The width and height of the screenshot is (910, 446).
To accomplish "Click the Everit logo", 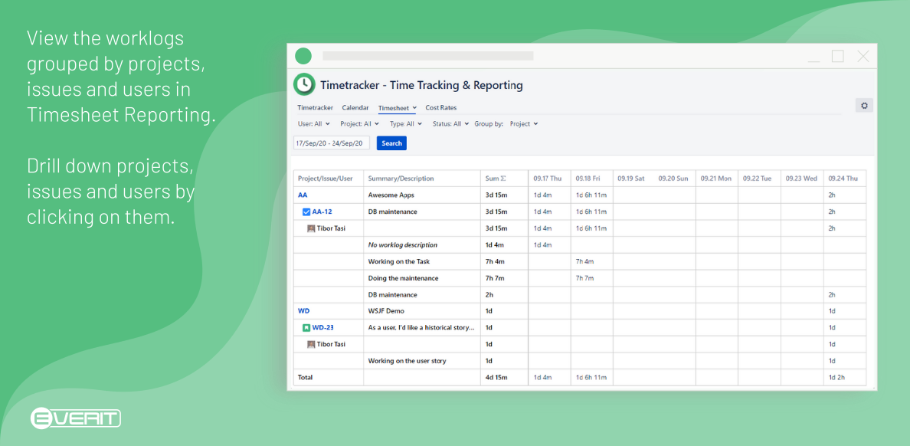I will (75, 418).
